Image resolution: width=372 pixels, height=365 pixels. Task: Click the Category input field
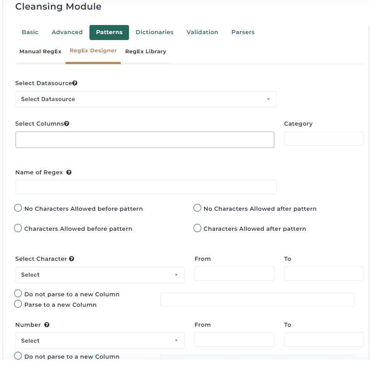324,139
